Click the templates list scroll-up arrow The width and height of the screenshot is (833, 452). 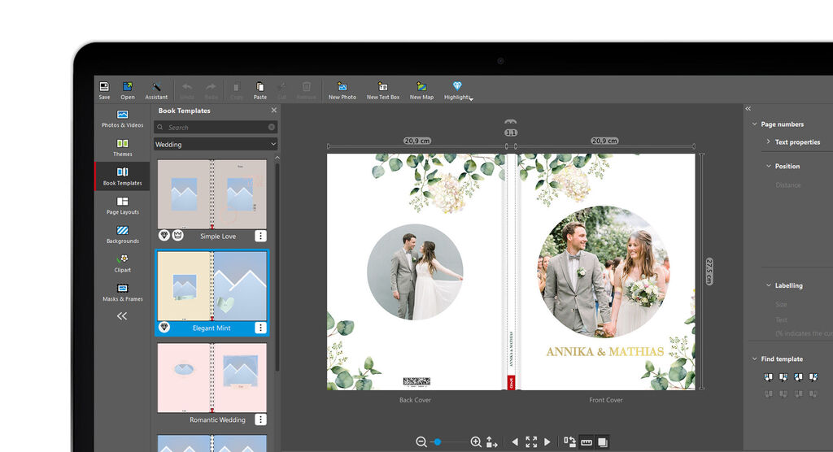pos(277,158)
